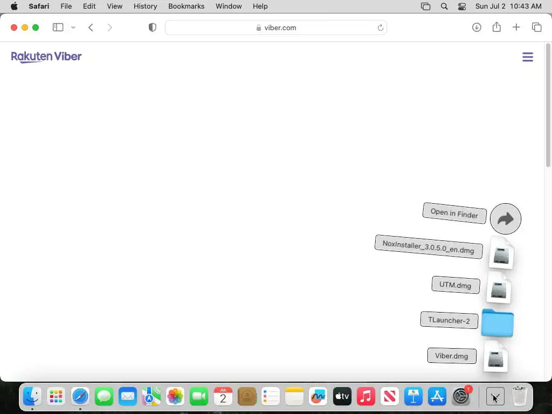Image resolution: width=552 pixels, height=414 pixels.
Task: Open Freeform from the Dock
Action: click(318, 396)
